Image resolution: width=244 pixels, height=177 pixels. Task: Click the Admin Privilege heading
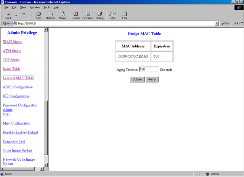(x=22, y=33)
